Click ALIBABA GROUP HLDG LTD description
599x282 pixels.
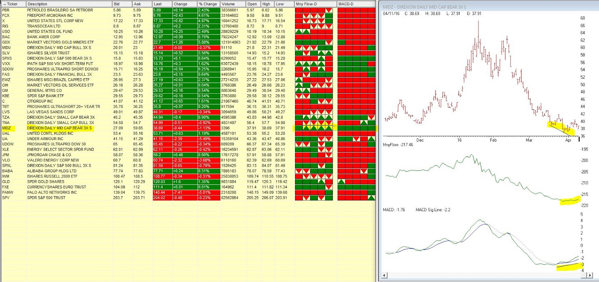point(52,171)
